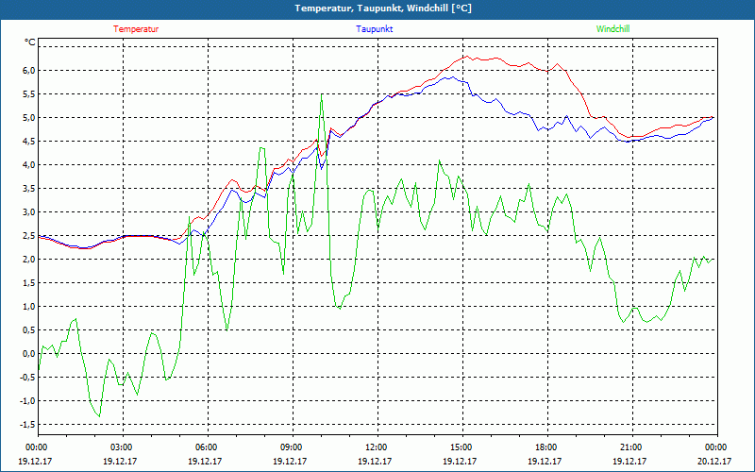
Task: Click the 6,0 y-axis value
Action: pyautogui.click(x=29, y=70)
